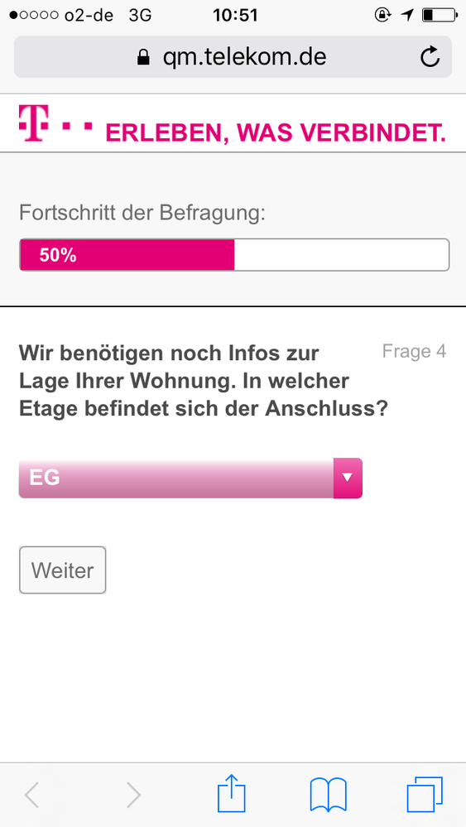
Task: Click the Weiter button
Action: (x=63, y=570)
